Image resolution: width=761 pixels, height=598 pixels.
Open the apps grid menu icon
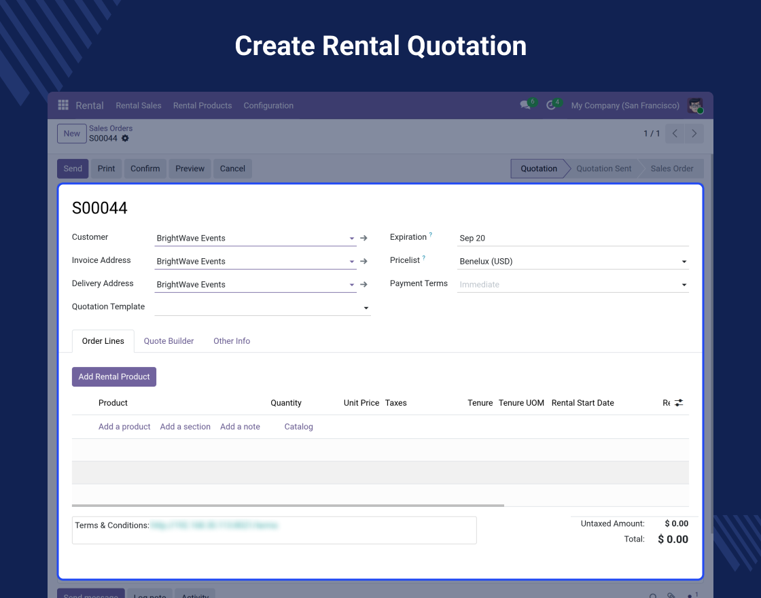click(x=63, y=105)
